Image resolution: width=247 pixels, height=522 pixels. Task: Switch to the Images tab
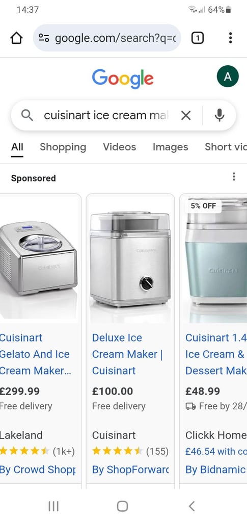(170, 147)
